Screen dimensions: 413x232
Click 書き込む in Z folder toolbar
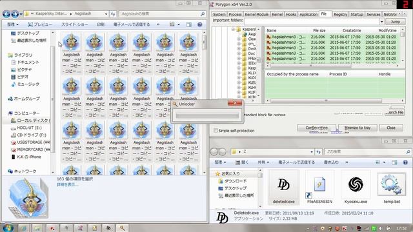coord(331,162)
